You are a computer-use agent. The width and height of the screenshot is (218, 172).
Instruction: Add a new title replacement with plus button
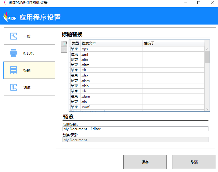coord(64,44)
